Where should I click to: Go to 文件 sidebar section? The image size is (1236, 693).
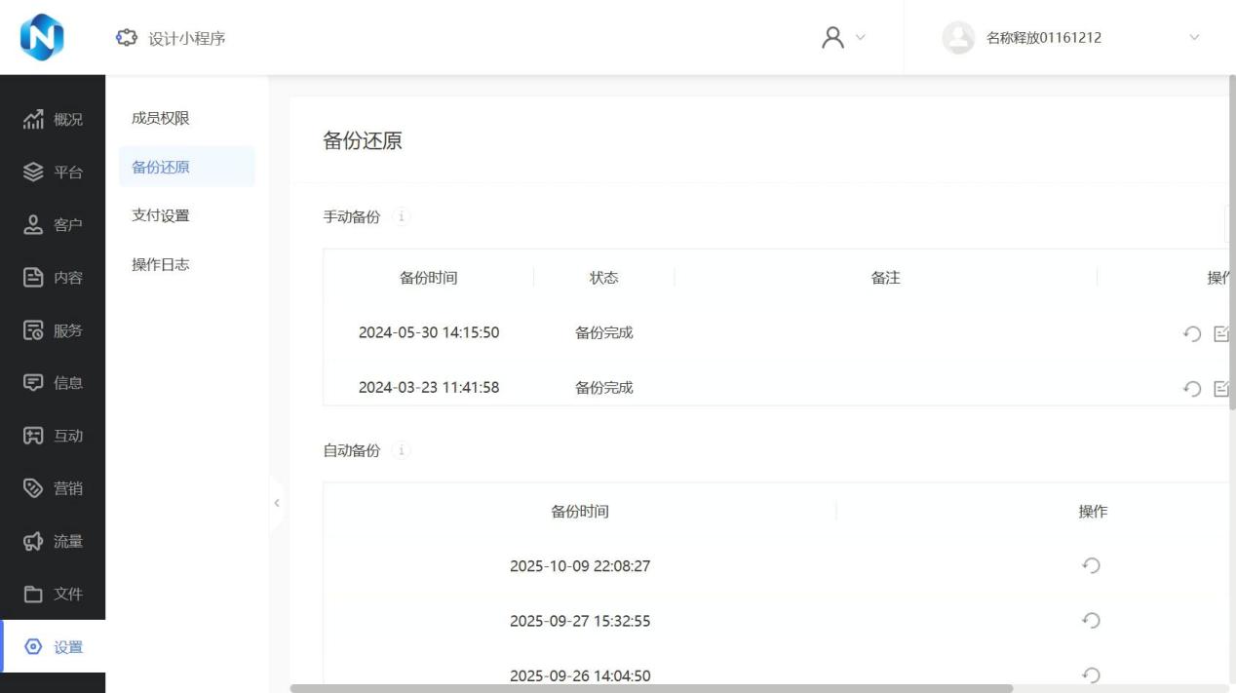[x=54, y=594]
